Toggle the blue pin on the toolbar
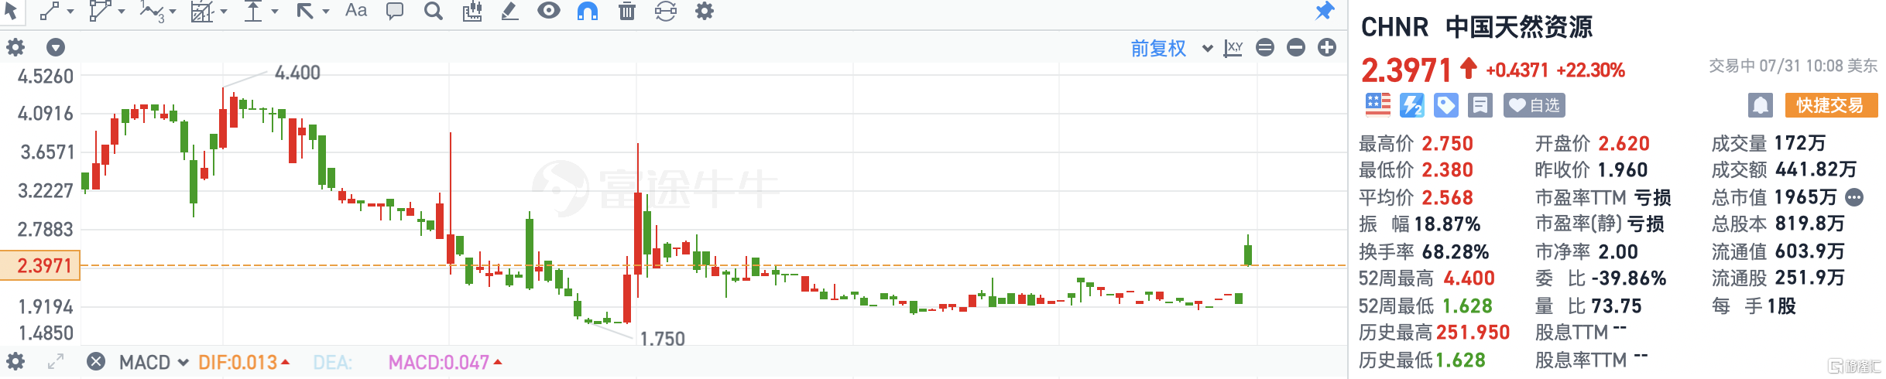Viewport: 1886px width, 379px height. tap(1325, 11)
